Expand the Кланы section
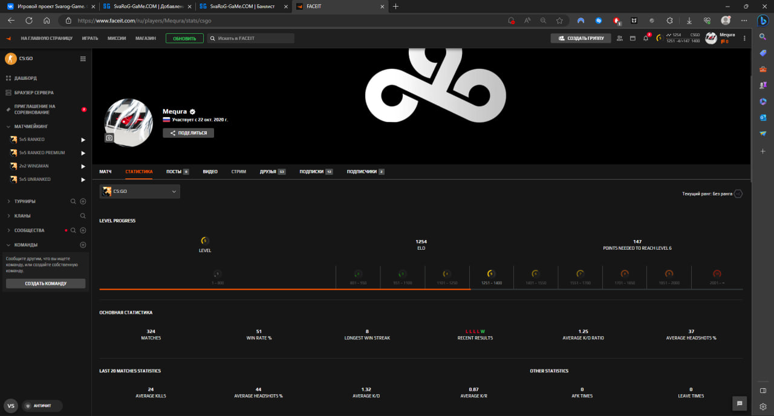774x416 pixels. coord(8,216)
